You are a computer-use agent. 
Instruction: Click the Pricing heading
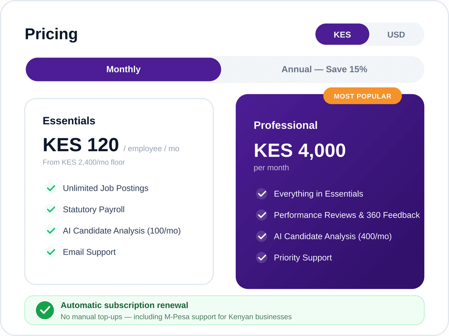[51, 34]
